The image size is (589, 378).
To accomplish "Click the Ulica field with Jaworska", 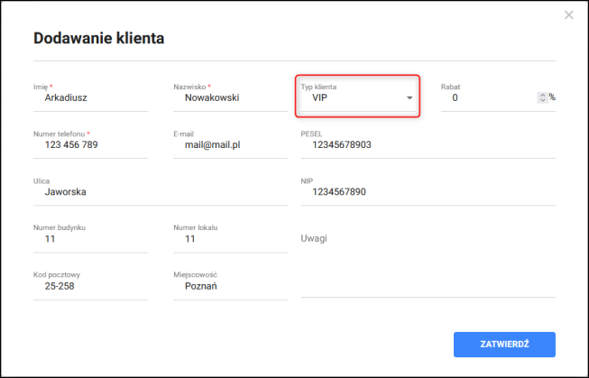I will click(161, 192).
